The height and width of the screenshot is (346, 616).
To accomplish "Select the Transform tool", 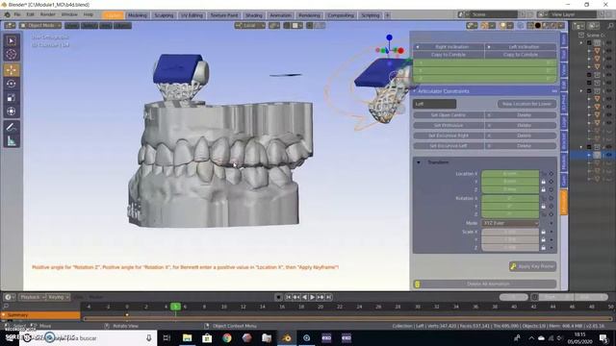I will (x=12, y=111).
